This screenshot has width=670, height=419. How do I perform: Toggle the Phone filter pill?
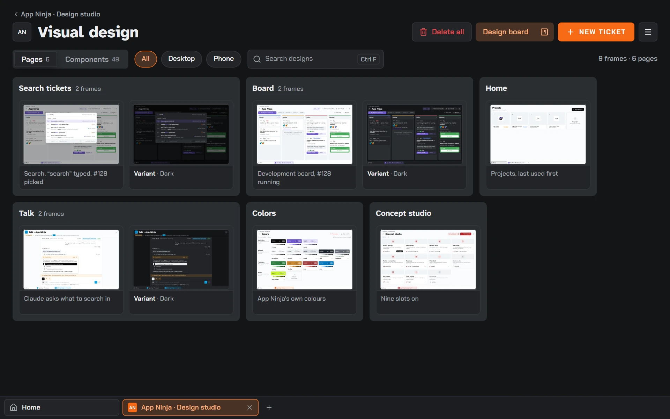[224, 59]
